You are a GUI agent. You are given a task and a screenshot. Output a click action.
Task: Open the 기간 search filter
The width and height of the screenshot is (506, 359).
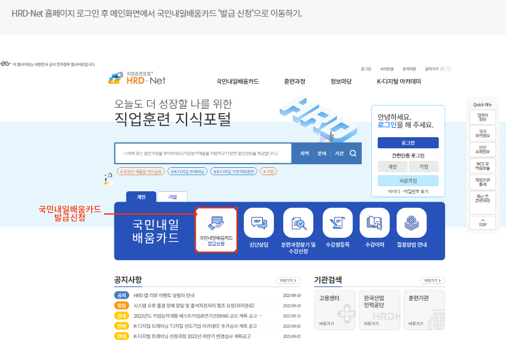pyautogui.click(x=339, y=154)
